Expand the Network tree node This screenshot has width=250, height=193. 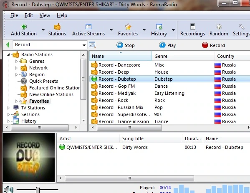coord(16,68)
